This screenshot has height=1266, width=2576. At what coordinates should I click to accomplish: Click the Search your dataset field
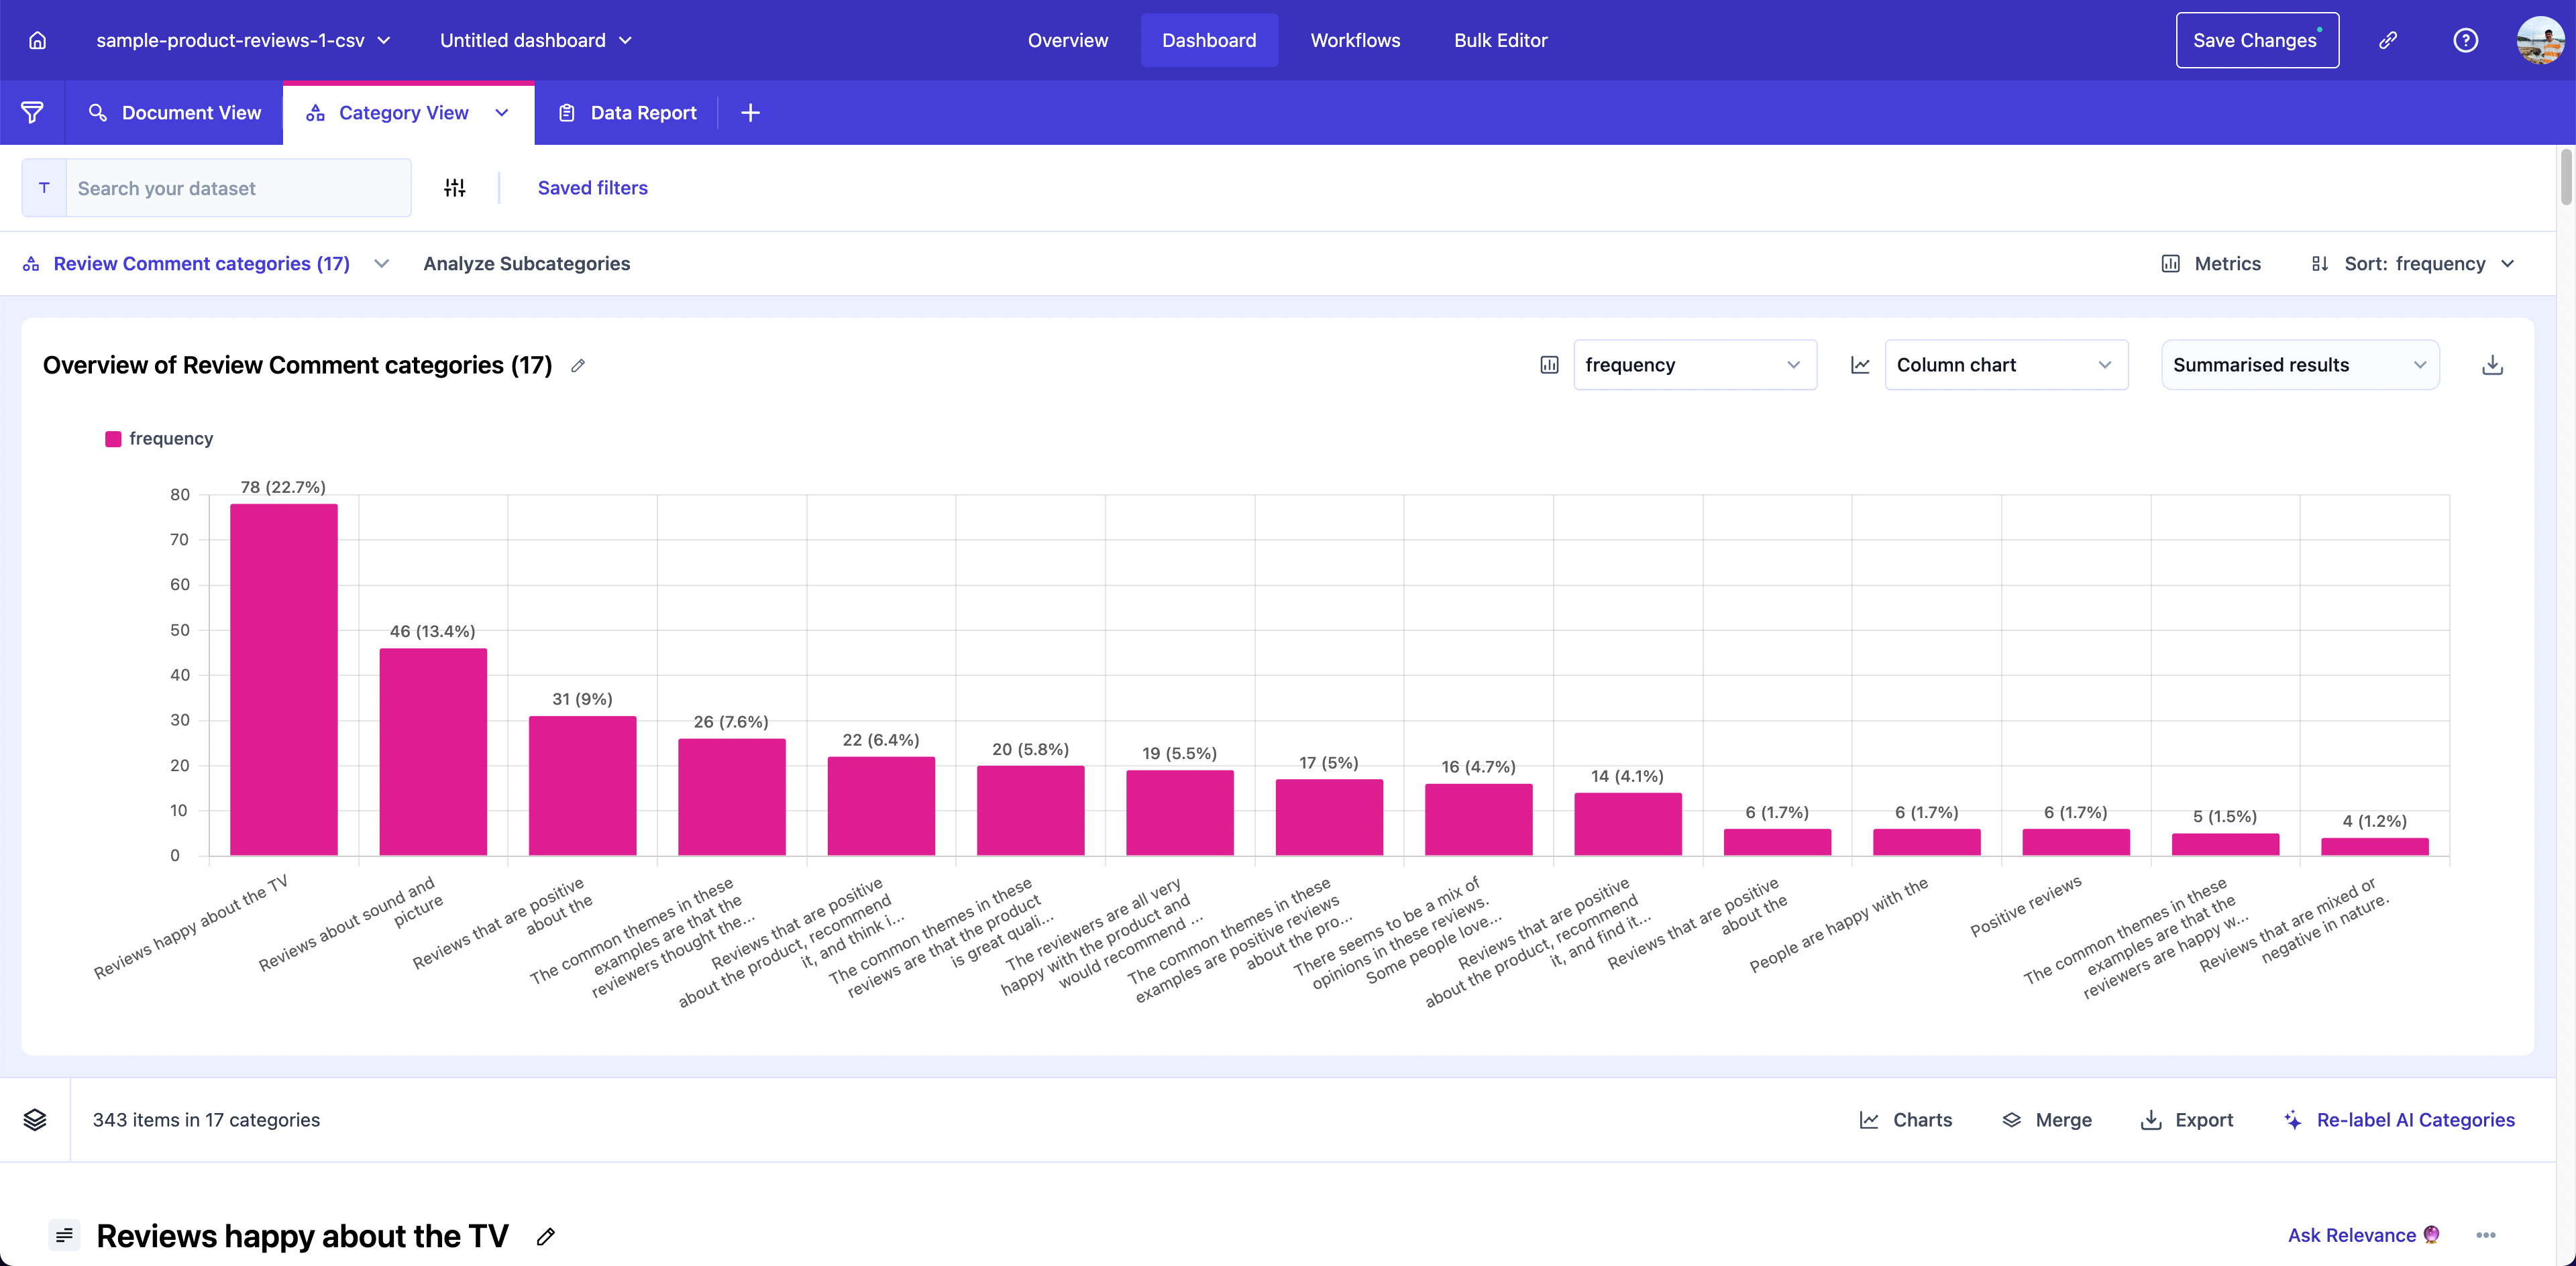(237, 188)
